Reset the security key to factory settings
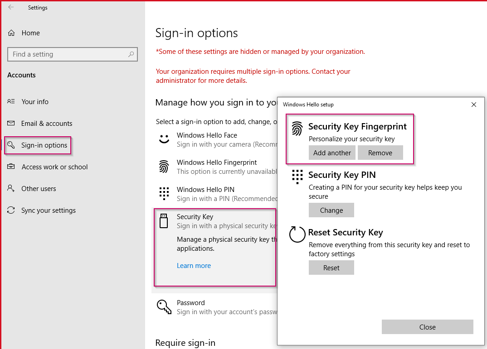487x349 pixels. coord(331,268)
